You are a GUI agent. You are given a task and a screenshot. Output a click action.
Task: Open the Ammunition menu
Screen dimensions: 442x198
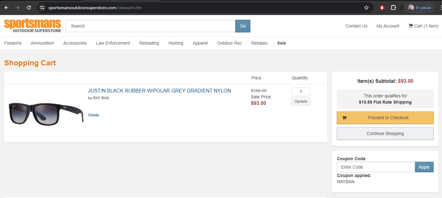click(x=42, y=43)
